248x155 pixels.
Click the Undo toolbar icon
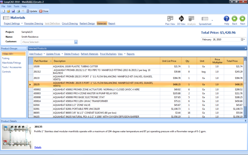[x=23, y=11]
